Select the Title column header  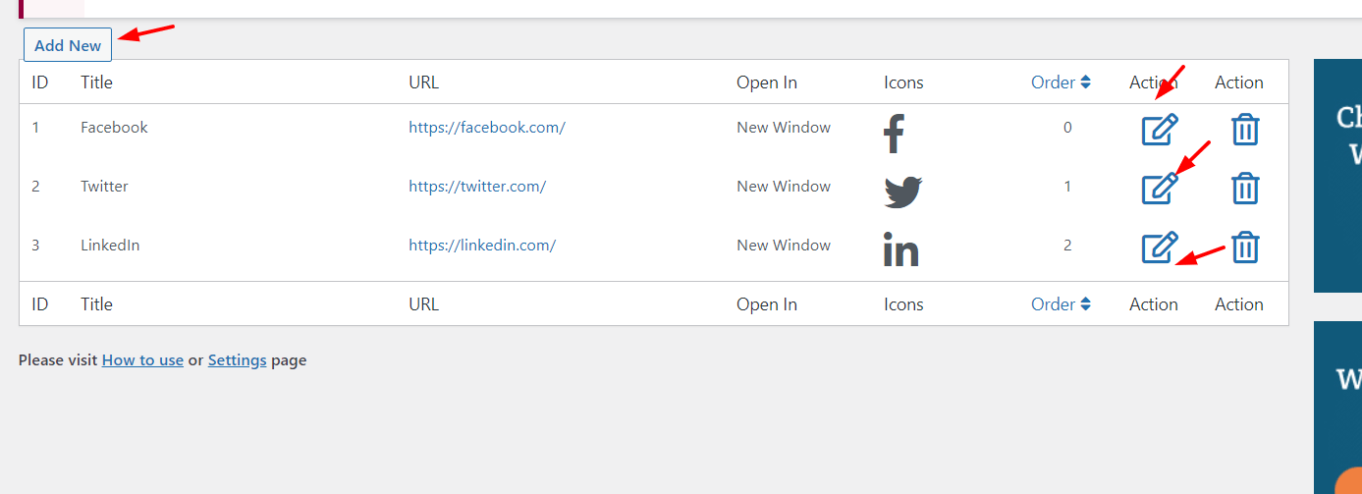(96, 82)
